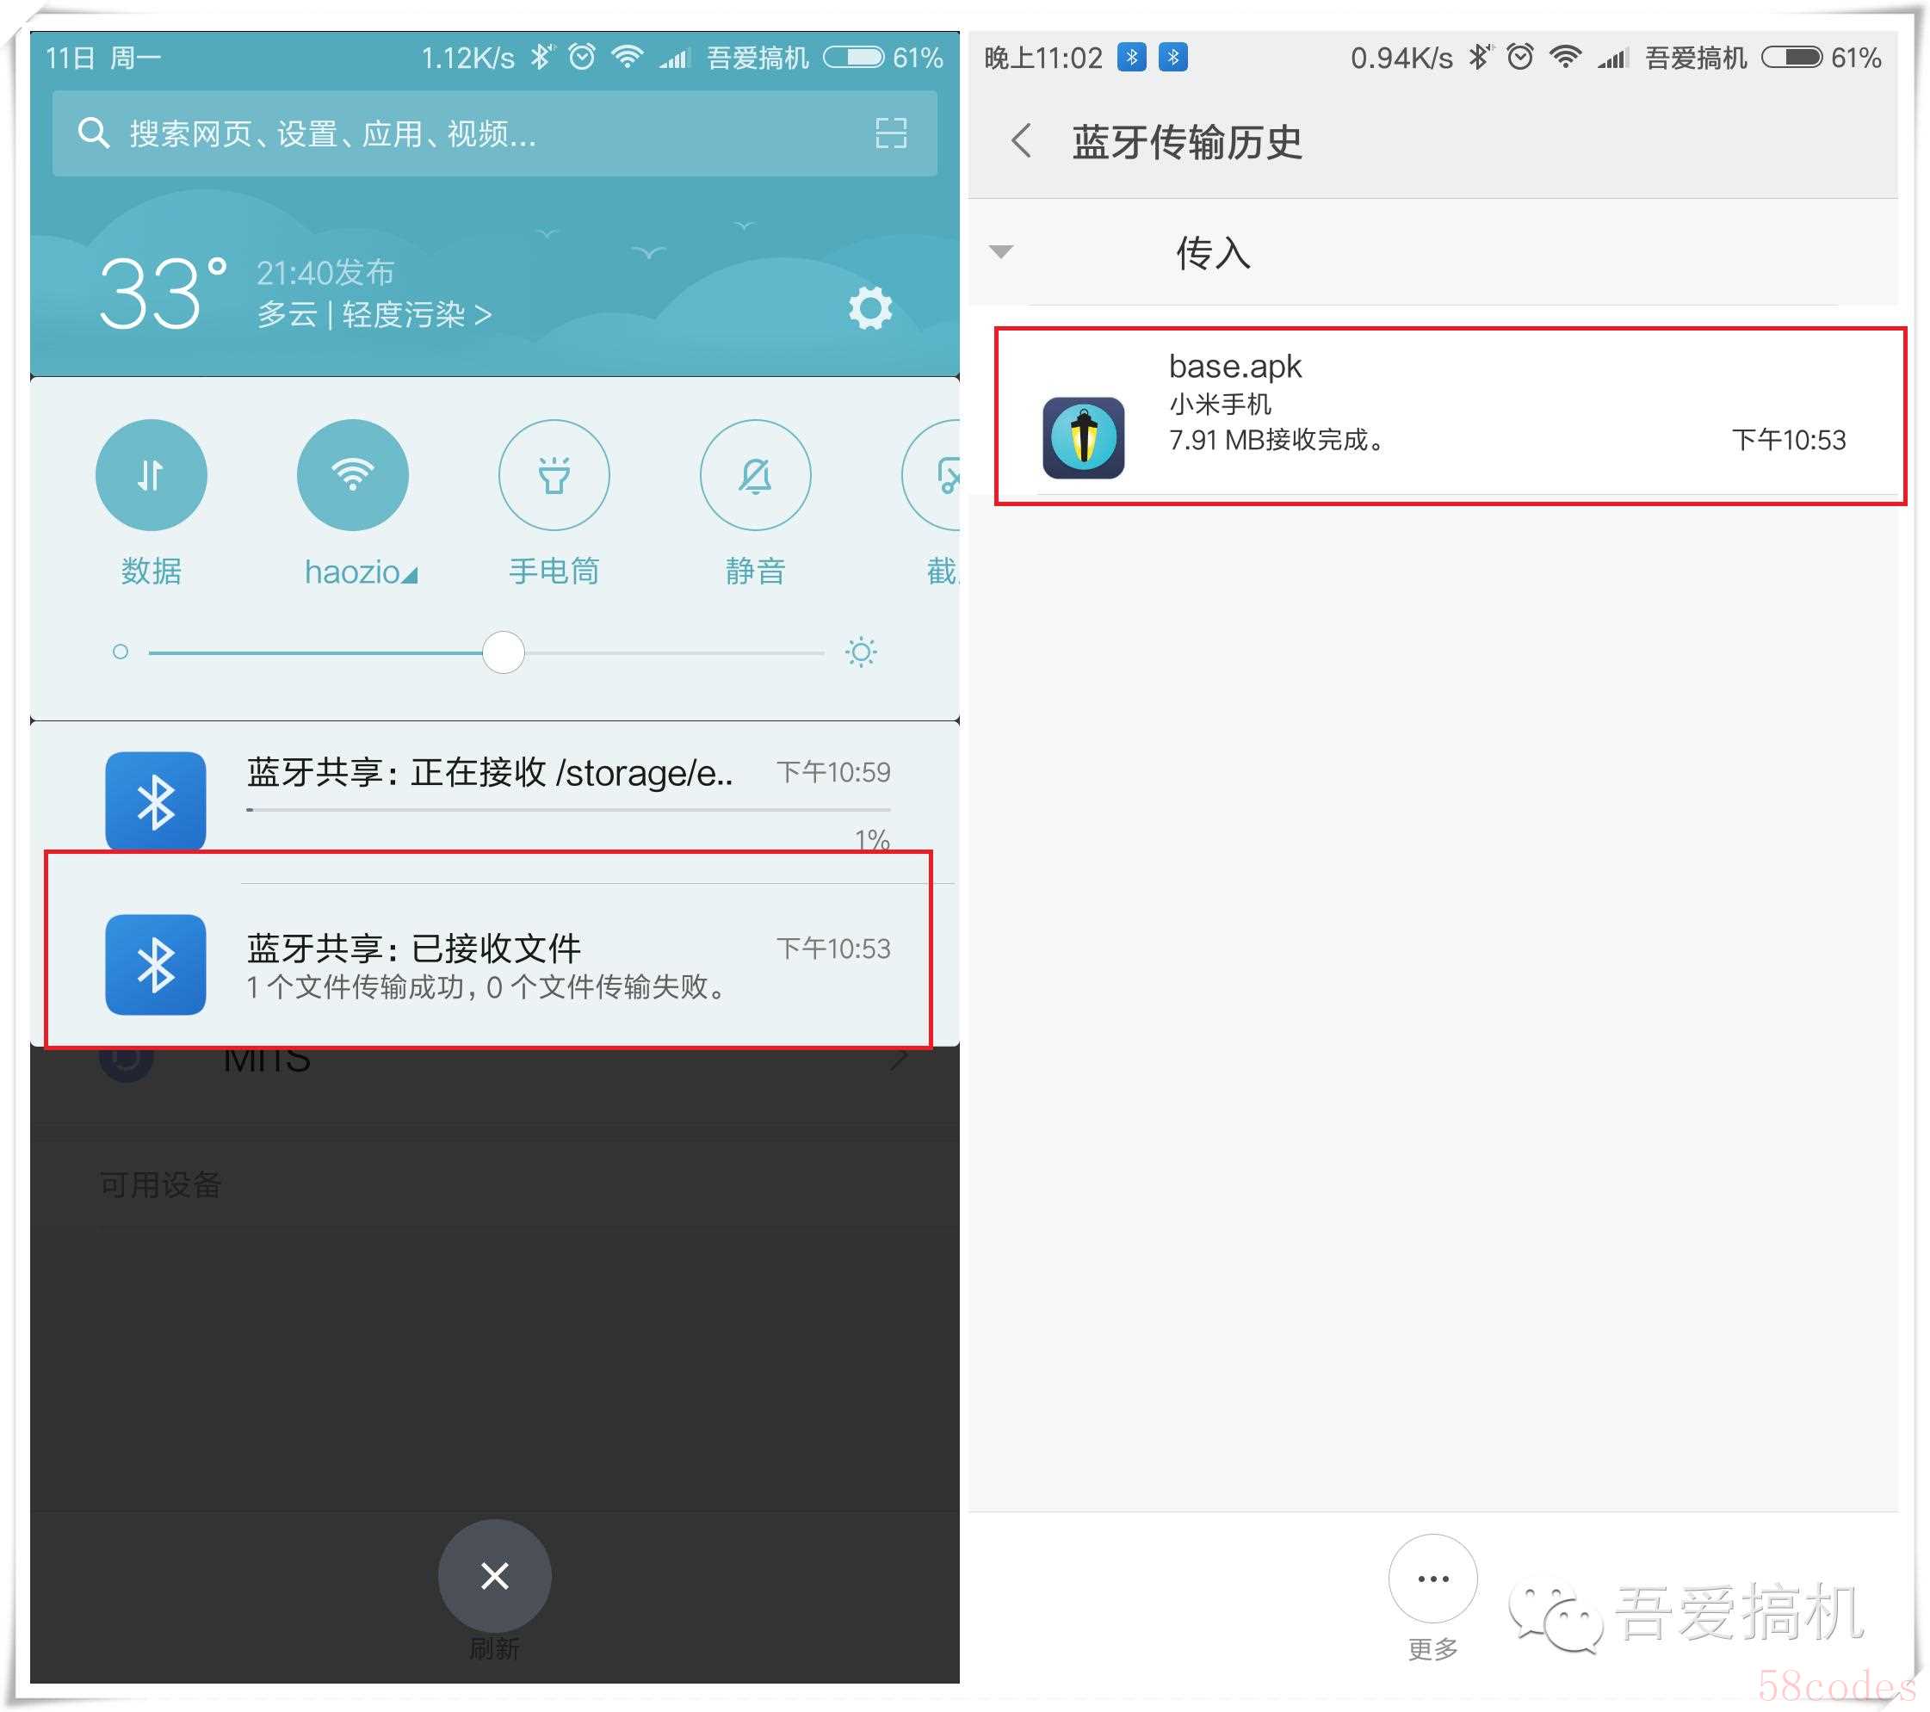
Task: Tap the 蓝牙传输历史 page title
Action: pos(1187,143)
